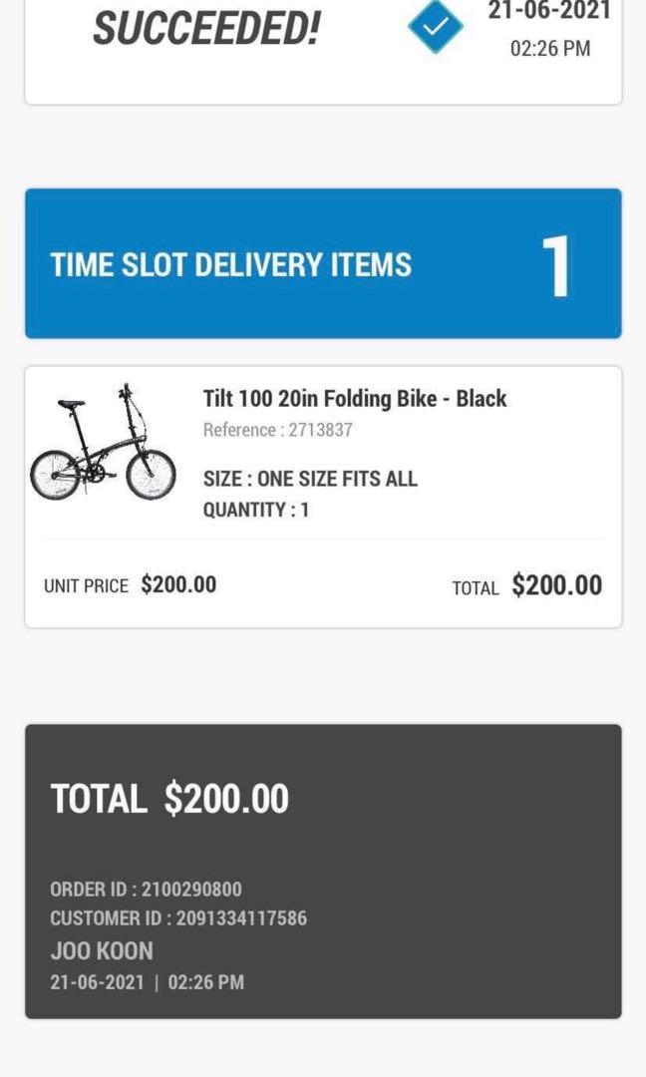Click the item TOTAL $200.00 amount
This screenshot has height=1077, width=646.
point(525,586)
